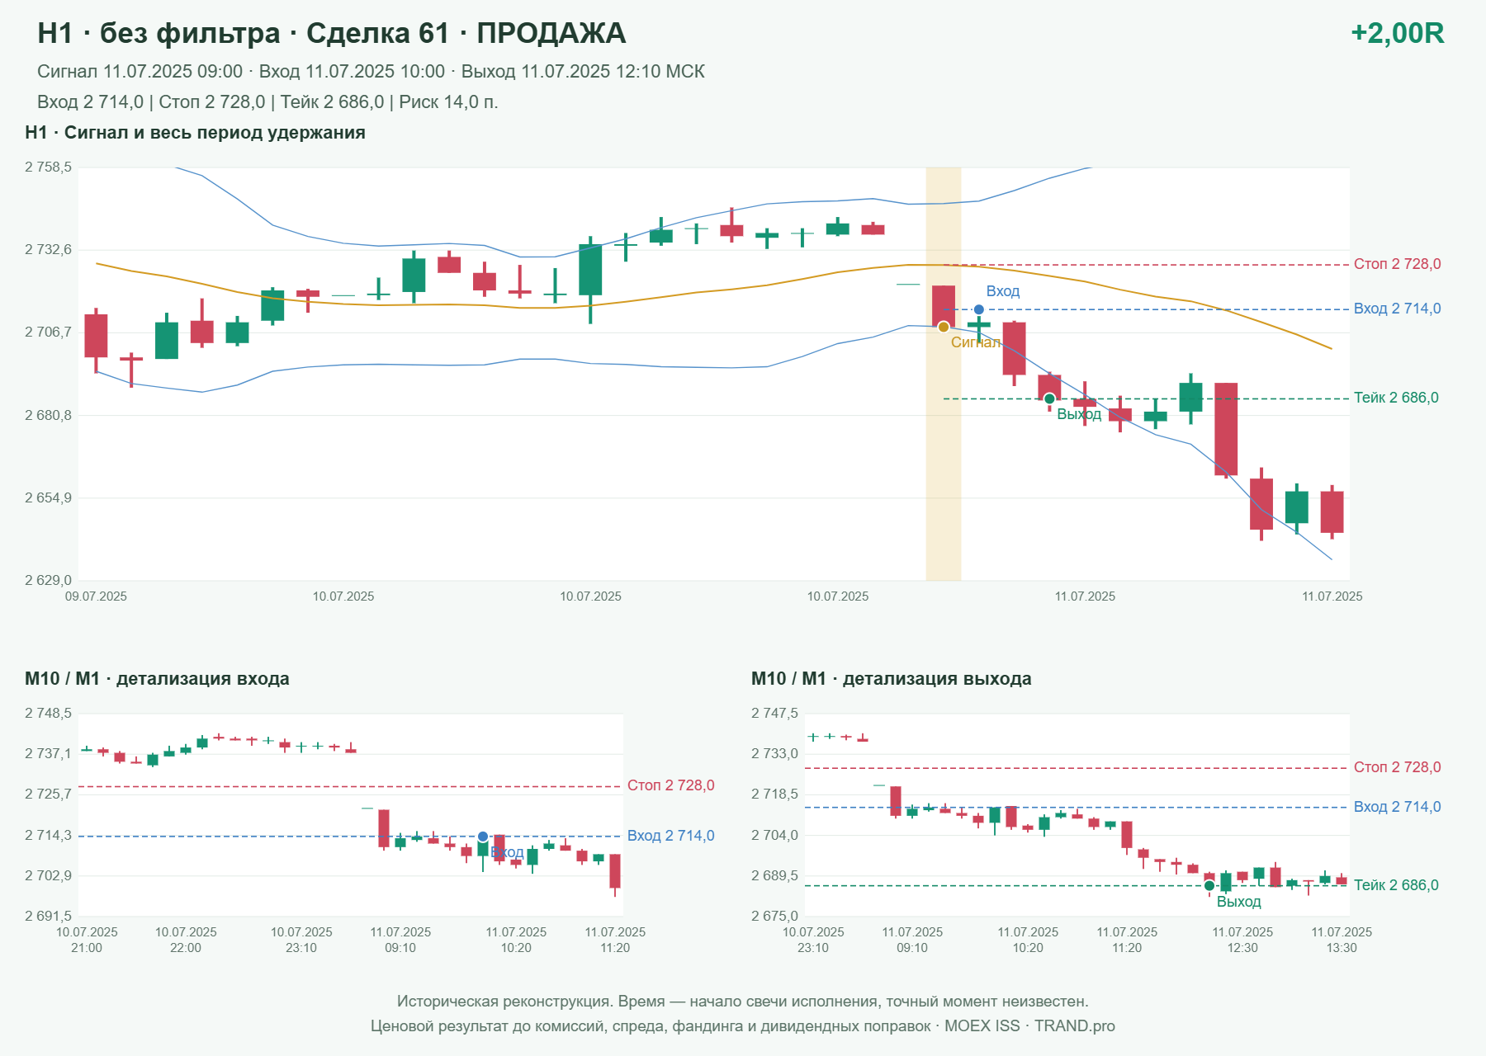This screenshot has width=1486, height=1056.
Task: Click the 'Сигнал' text label on the H1 chart
Action: 975,342
